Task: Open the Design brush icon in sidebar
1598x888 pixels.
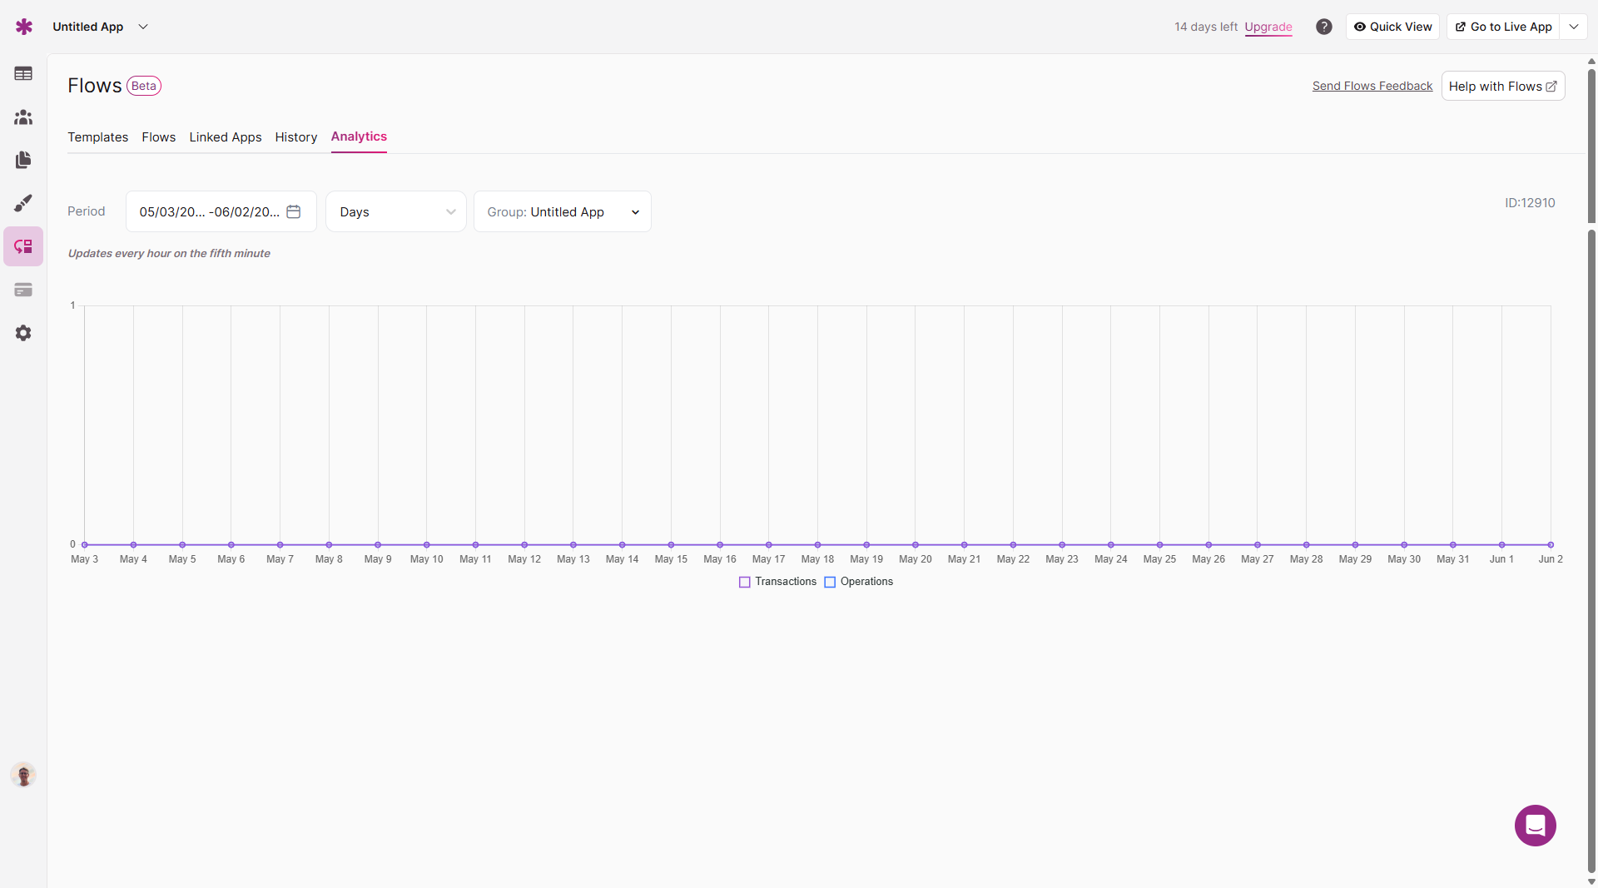Action: tap(23, 203)
